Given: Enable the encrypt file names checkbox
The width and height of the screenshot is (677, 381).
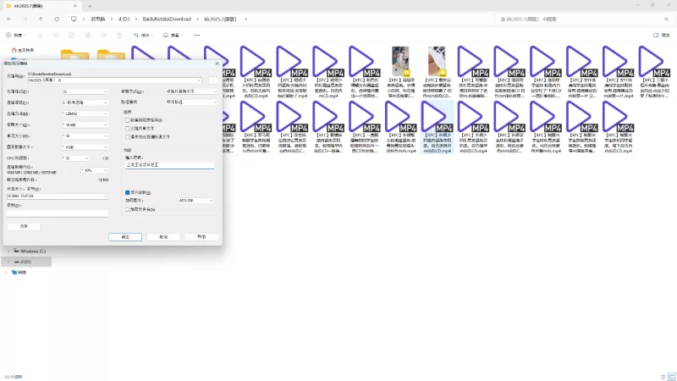Looking at the screenshot, I should [x=127, y=208].
